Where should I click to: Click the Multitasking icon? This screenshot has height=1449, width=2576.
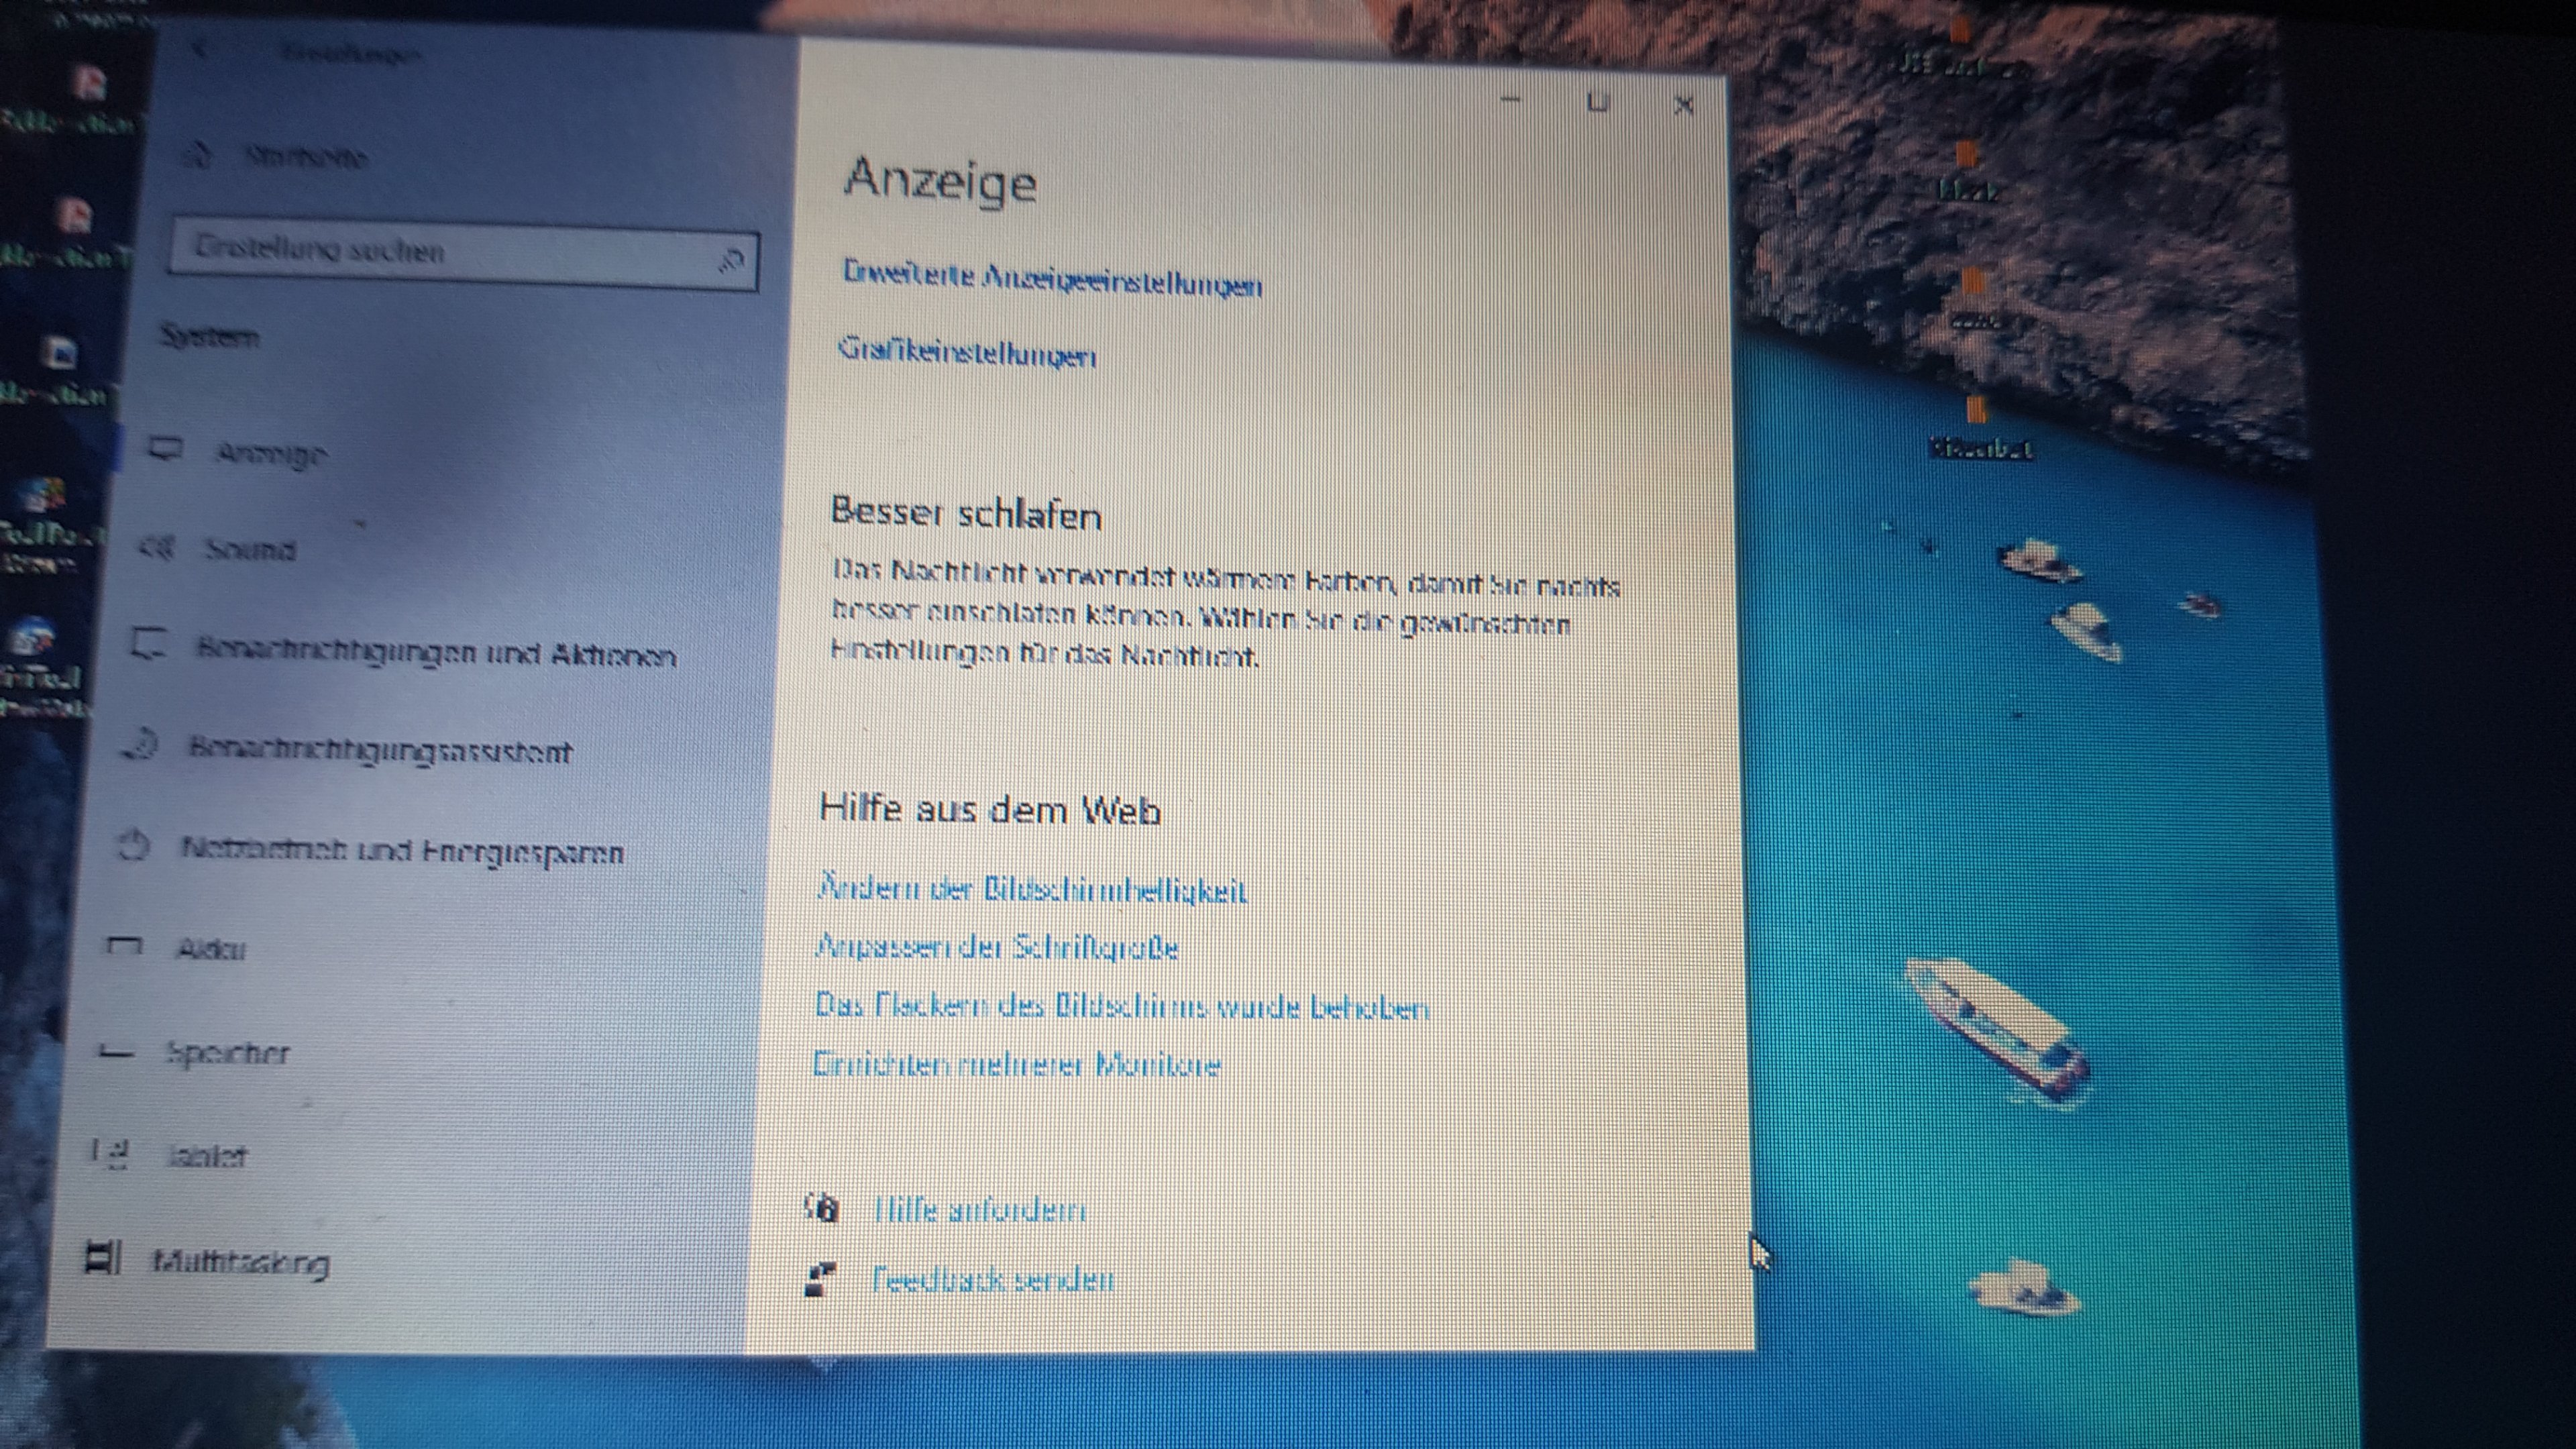tap(102, 1258)
